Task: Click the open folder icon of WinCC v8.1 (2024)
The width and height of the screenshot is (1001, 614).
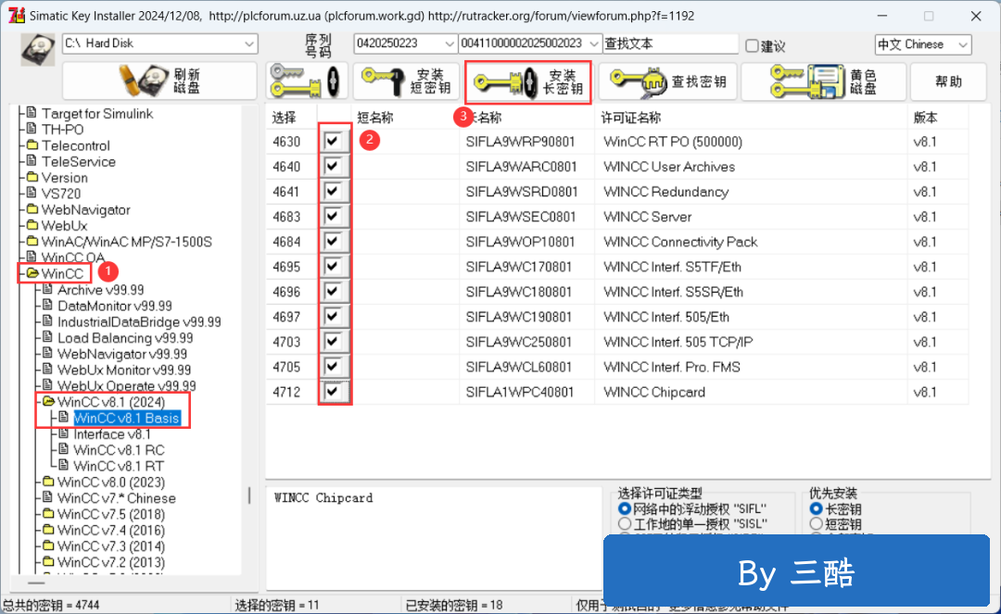Action: point(48,402)
